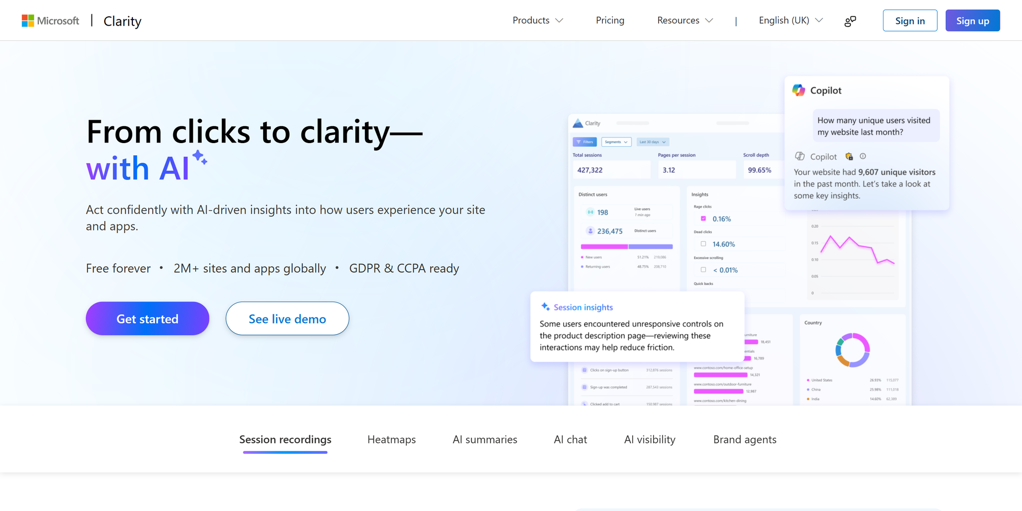Click the sparkle icon beside Session insights
1022x511 pixels.
(x=545, y=307)
